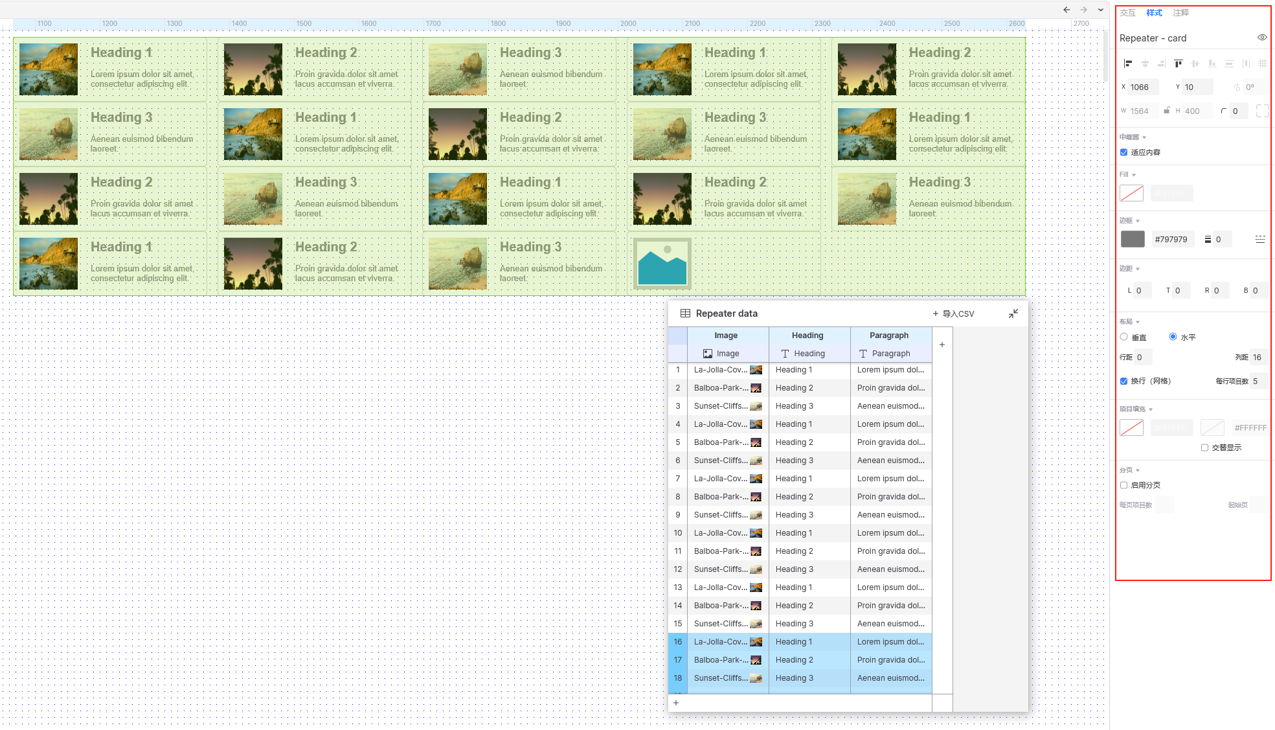The image size is (1275, 730).
Task: Open the border color swatch #797979
Action: 1133,239
